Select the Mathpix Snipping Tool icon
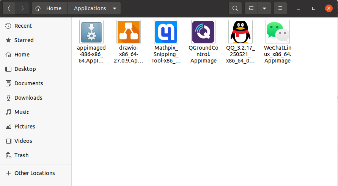The image size is (338, 186). point(166,32)
